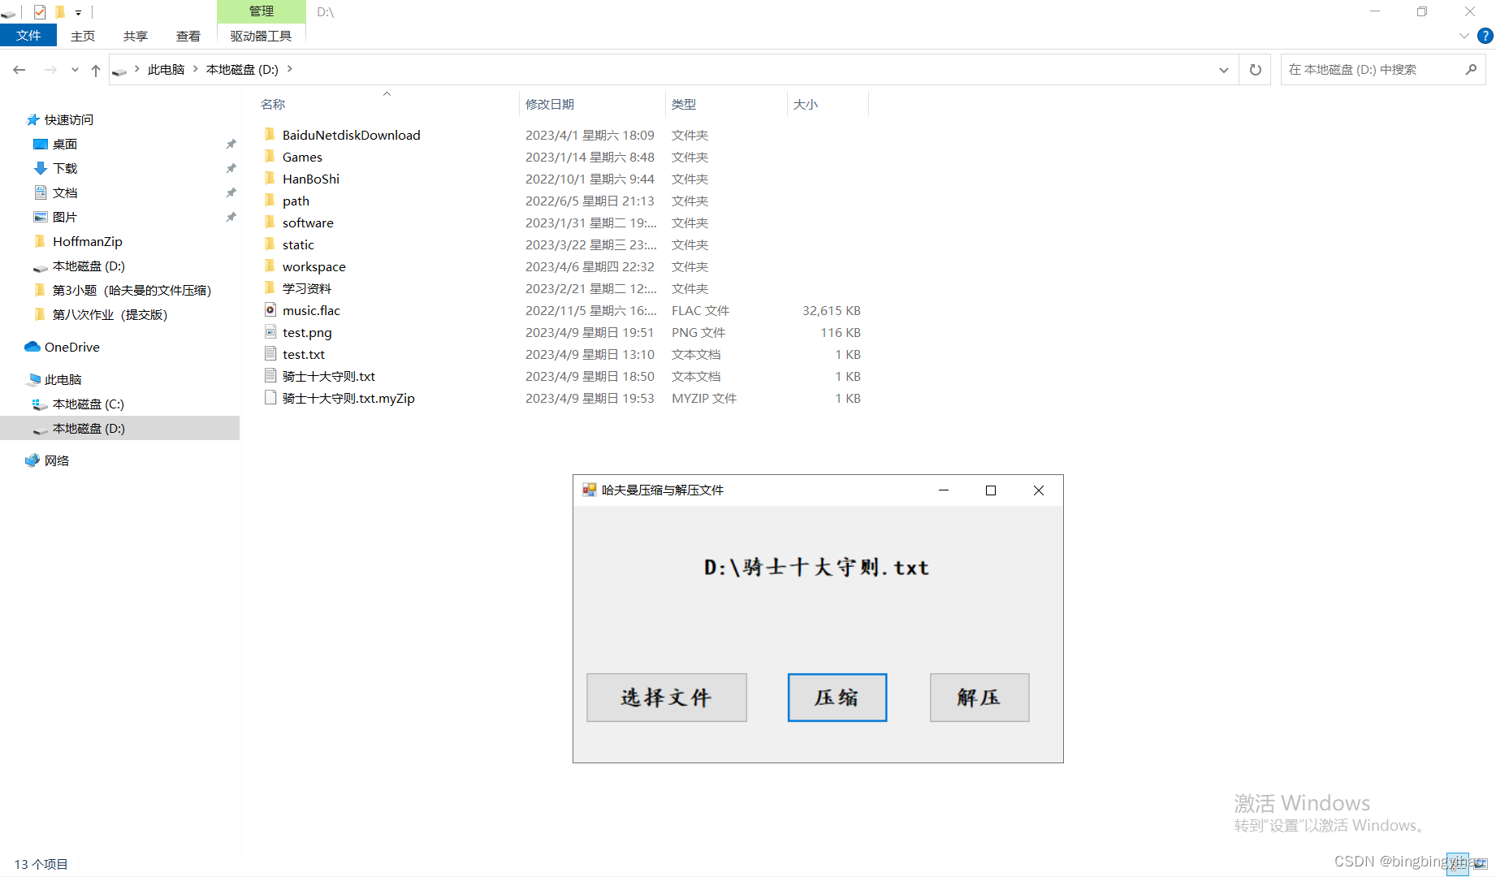Viewport: 1496px width, 877px height.
Task: Select the 骑士十大守则.txt.myZip file icon
Action: tap(270, 397)
